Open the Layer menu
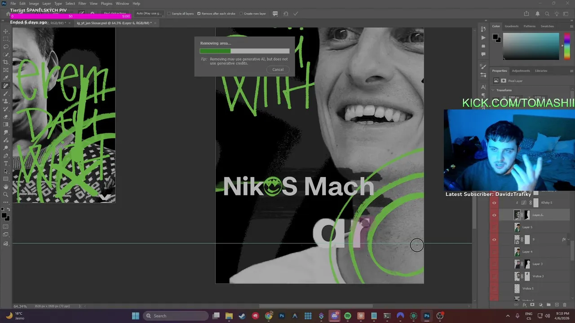Image resolution: width=575 pixels, height=323 pixels. coord(47,4)
